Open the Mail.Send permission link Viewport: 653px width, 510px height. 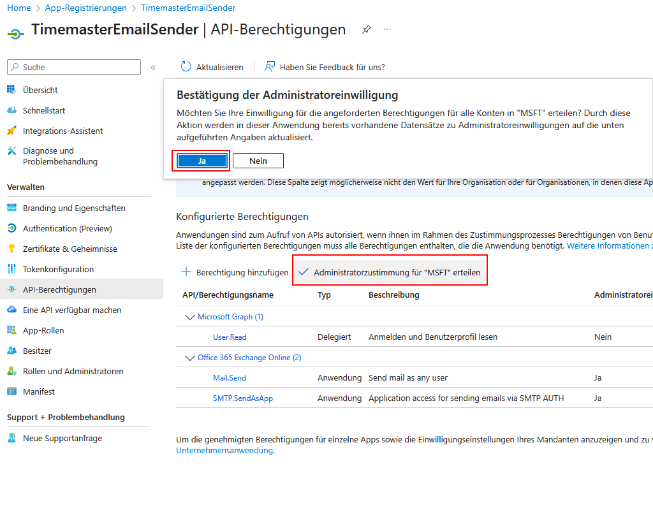(229, 377)
